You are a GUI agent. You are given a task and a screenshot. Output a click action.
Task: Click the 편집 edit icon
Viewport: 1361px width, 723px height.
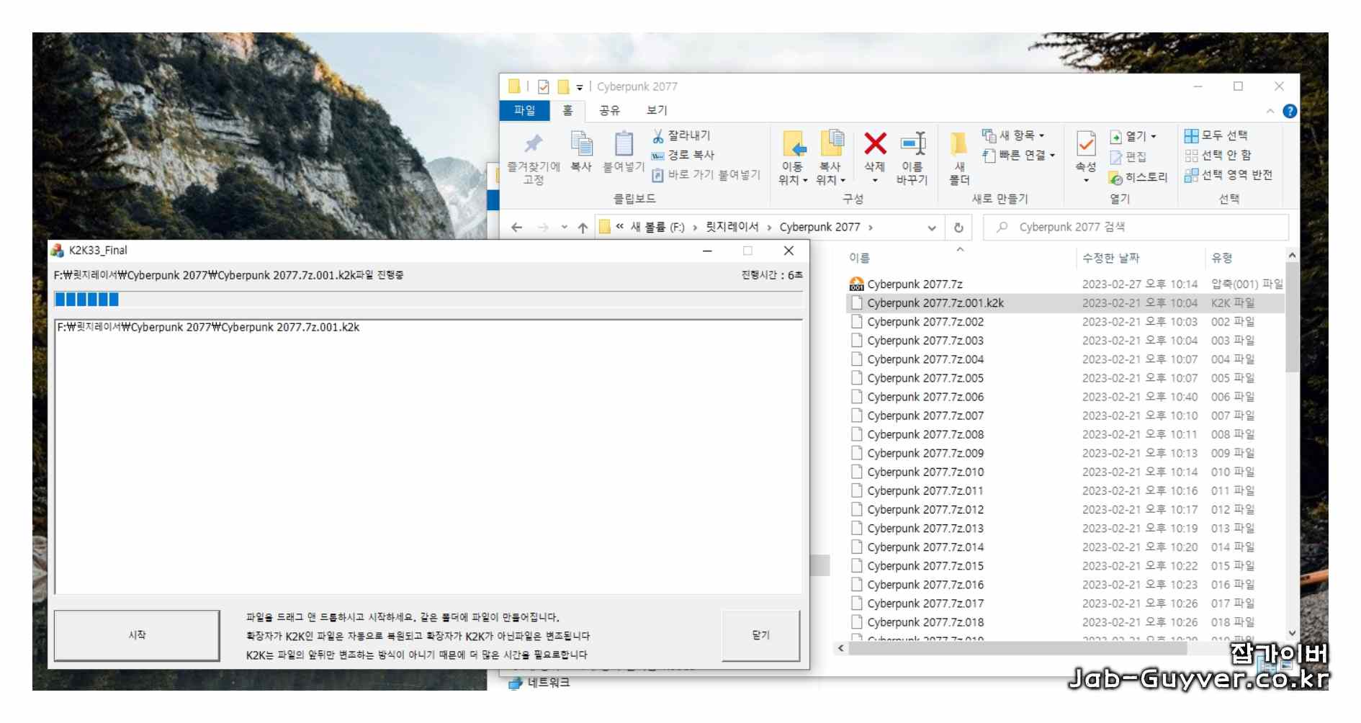click(1116, 157)
